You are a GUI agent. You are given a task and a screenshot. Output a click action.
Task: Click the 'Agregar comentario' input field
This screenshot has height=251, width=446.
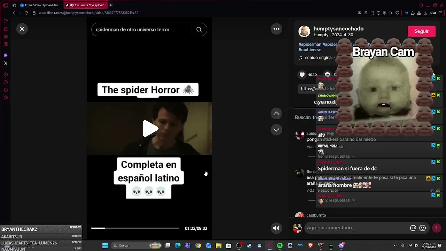[357, 228]
